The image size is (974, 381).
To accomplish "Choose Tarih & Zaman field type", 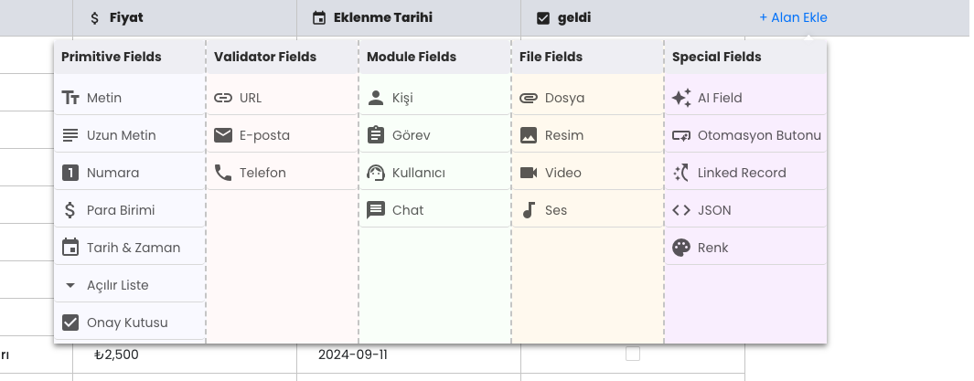I will tap(129, 248).
